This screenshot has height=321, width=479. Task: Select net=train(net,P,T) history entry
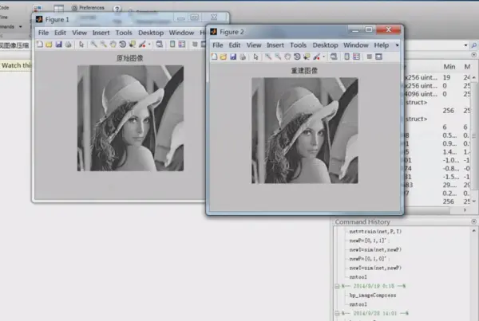[x=375, y=231]
